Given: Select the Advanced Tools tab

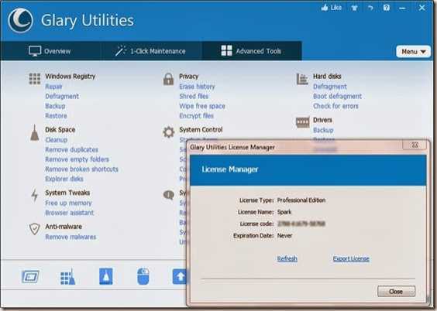Looking at the screenshot, I should pos(251,51).
